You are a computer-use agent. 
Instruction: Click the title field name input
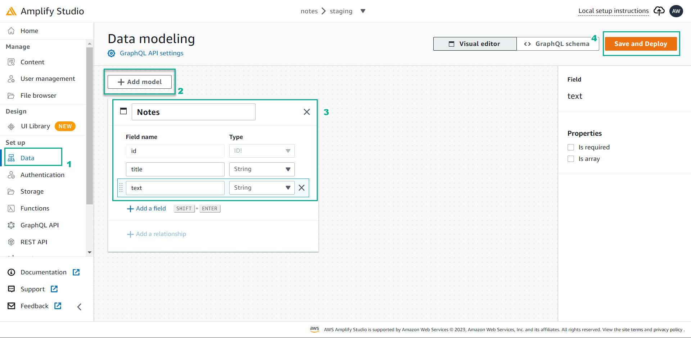coord(175,169)
